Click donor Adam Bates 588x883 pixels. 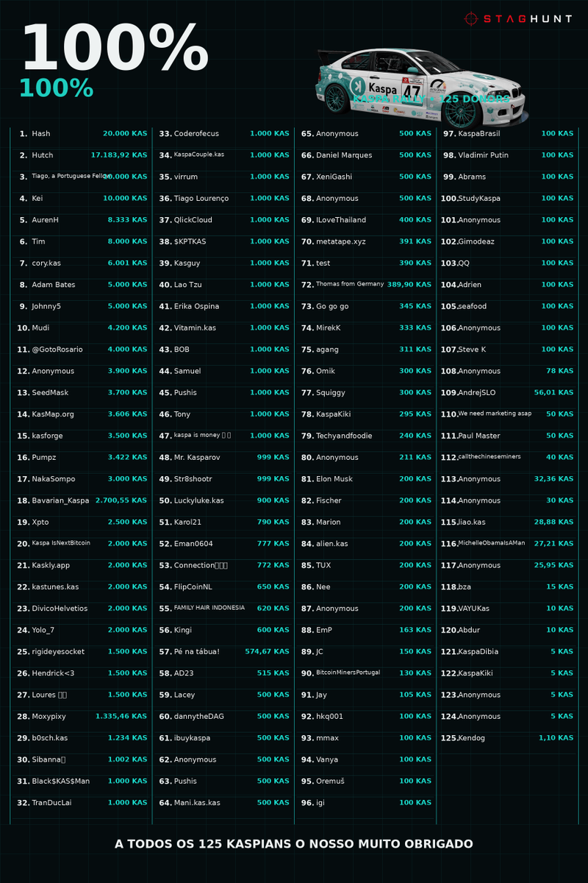(x=53, y=285)
